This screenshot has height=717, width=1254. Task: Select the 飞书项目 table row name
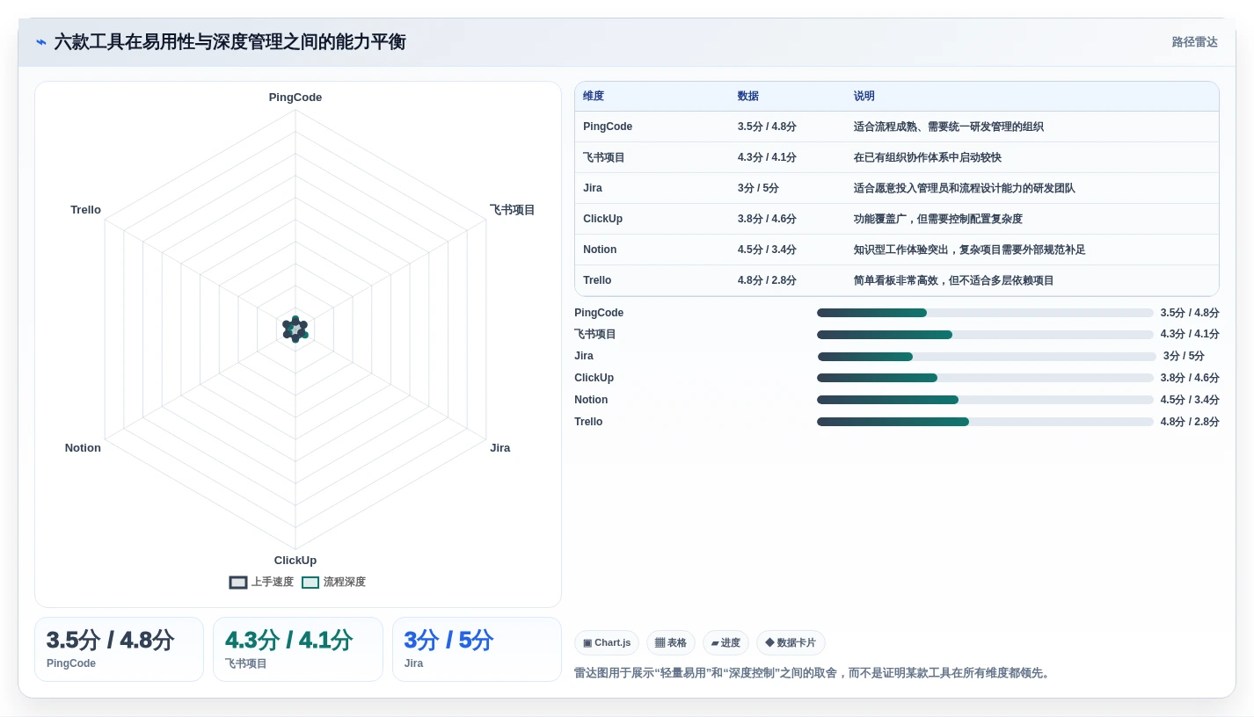click(604, 157)
